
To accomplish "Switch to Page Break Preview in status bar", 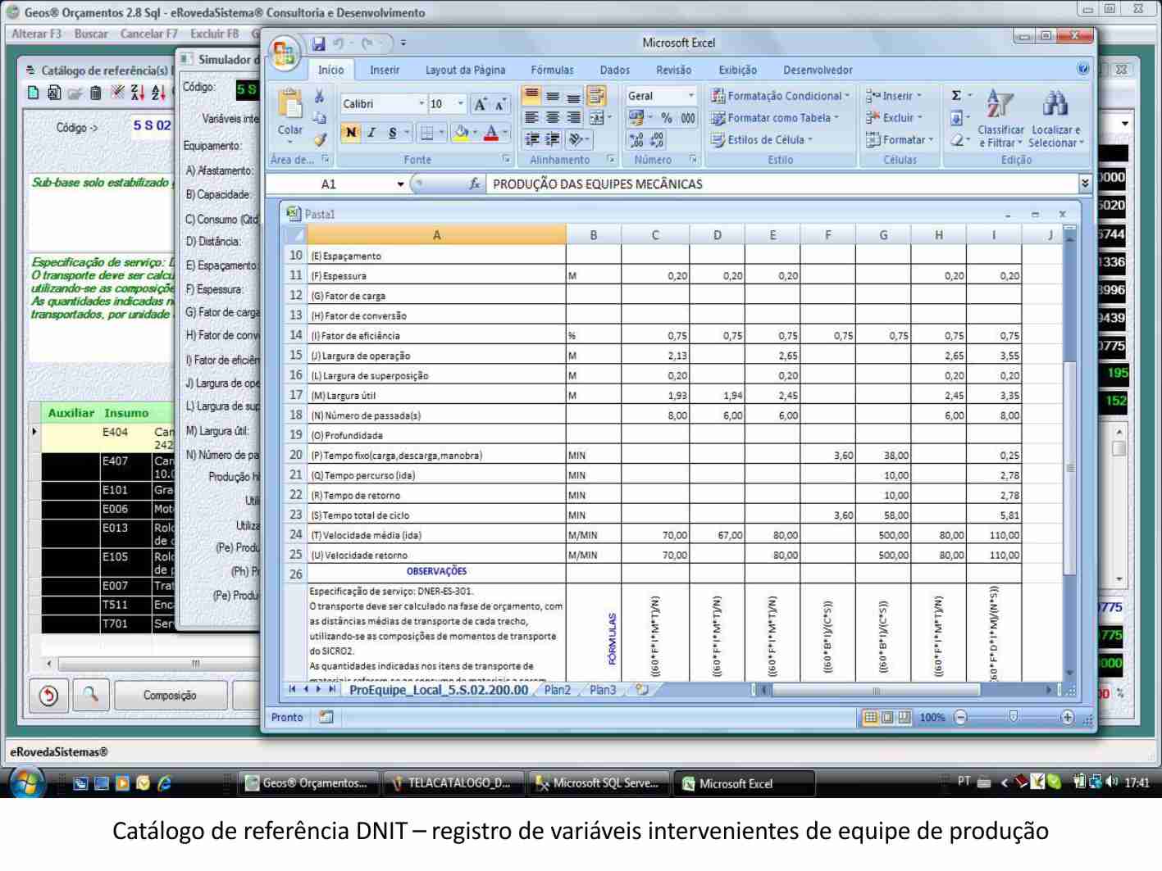I will click(x=904, y=718).
